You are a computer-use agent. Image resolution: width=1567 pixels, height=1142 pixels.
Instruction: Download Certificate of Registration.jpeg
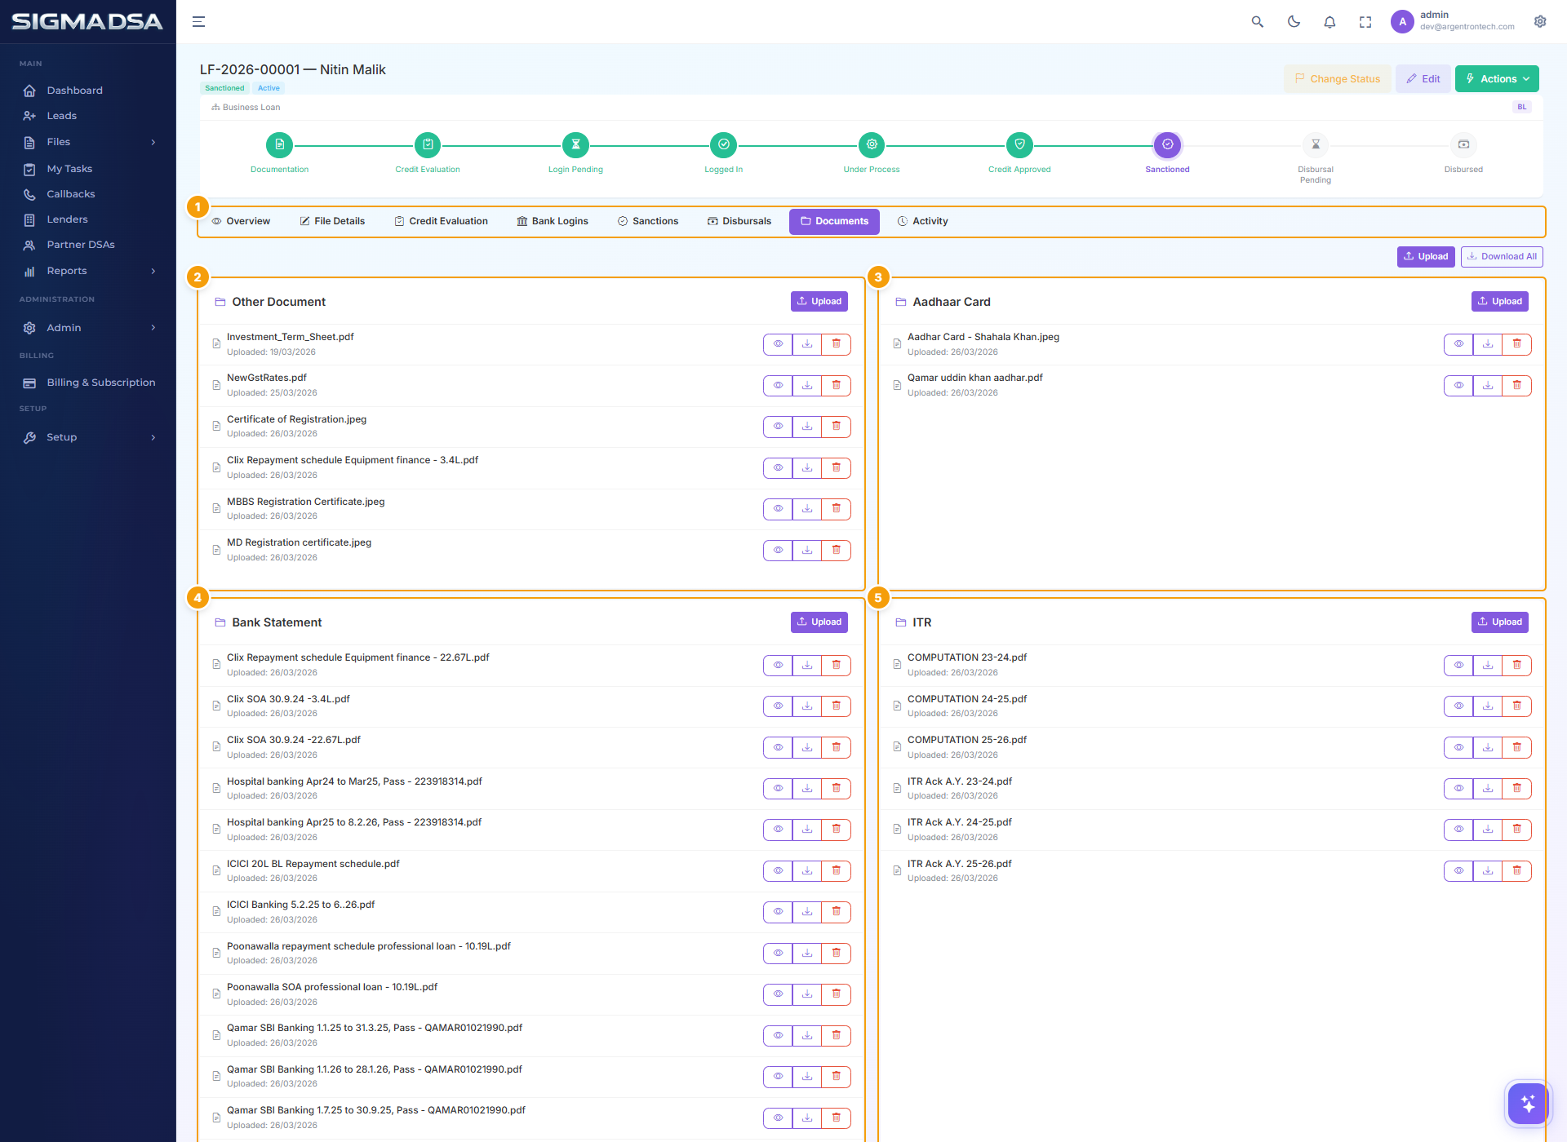coord(807,427)
